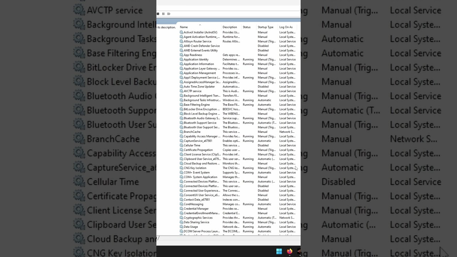Select the BitLocker Drive Encryption service name
Viewport: 457px width, 257px height.
202,109
